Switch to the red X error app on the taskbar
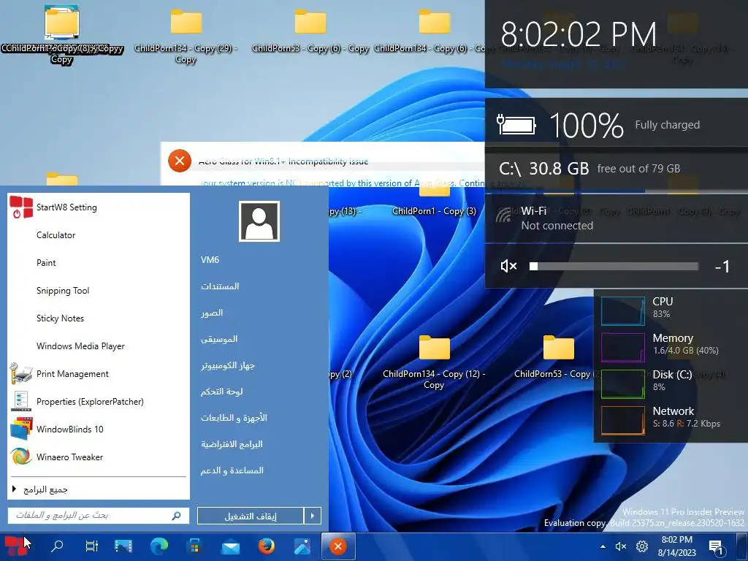Image resolution: width=748 pixels, height=561 pixels. click(x=338, y=546)
